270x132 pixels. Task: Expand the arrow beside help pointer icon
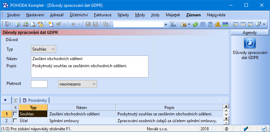coord(264,24)
